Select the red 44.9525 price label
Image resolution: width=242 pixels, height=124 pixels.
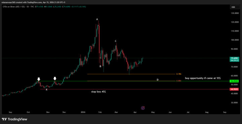234,89
